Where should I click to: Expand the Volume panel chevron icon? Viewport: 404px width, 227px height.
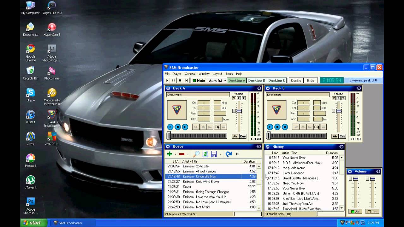click(x=350, y=172)
